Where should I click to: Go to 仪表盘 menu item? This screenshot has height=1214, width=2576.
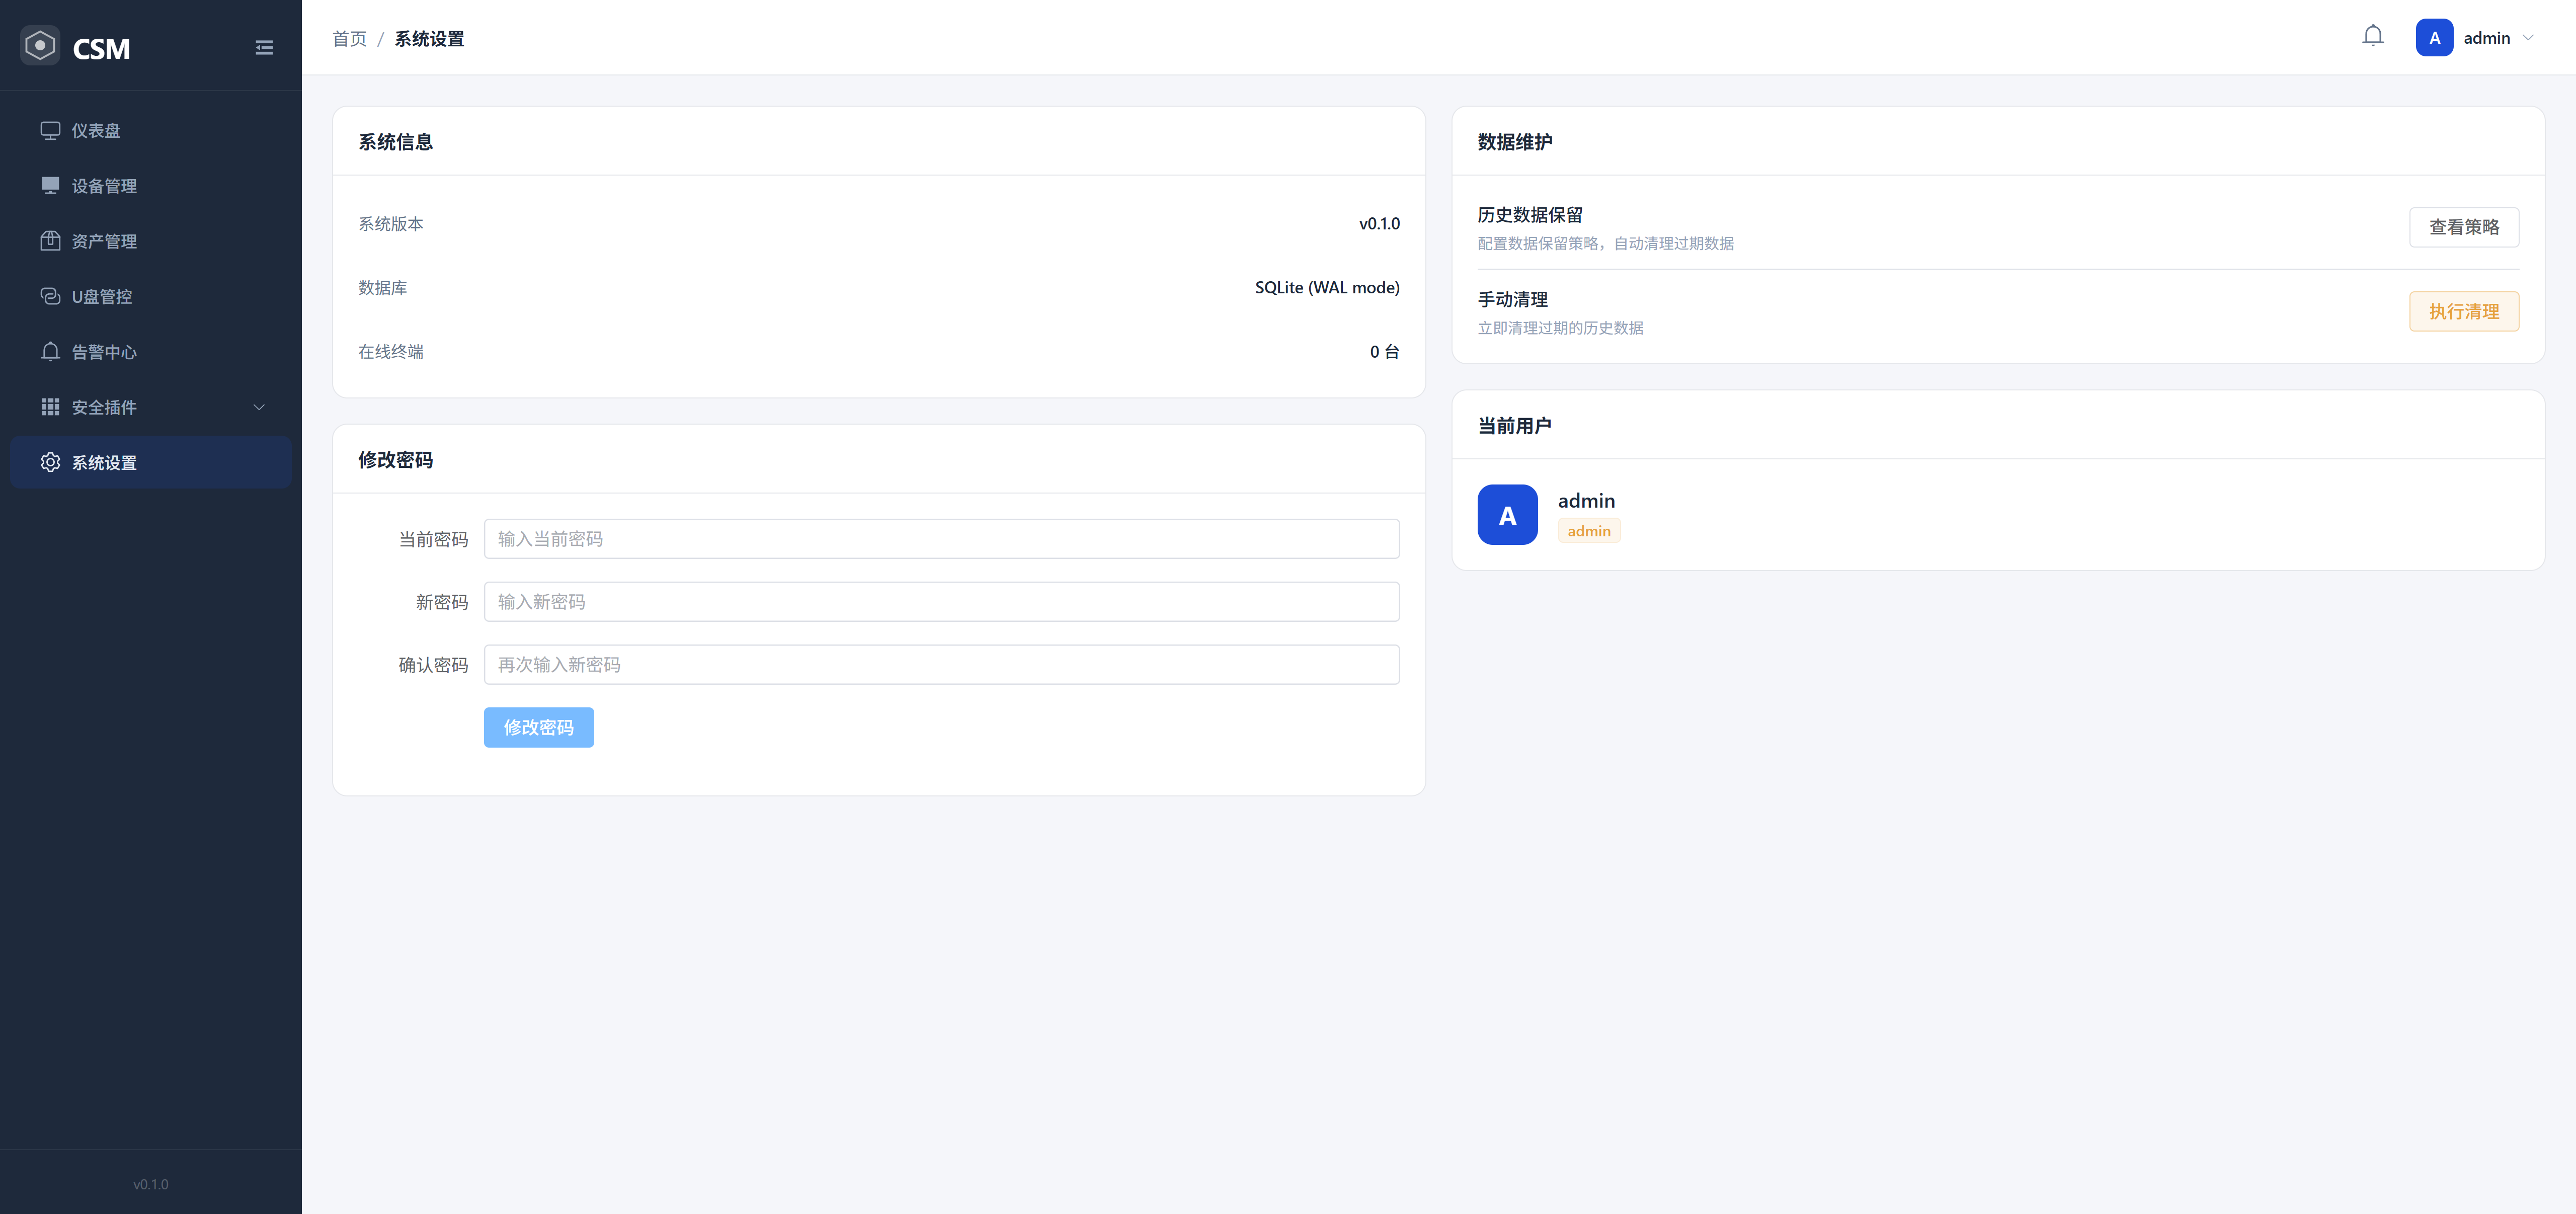point(96,131)
